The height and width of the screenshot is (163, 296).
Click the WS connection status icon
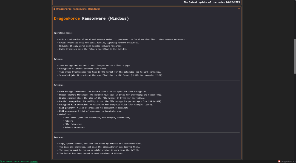pos(1,161)
